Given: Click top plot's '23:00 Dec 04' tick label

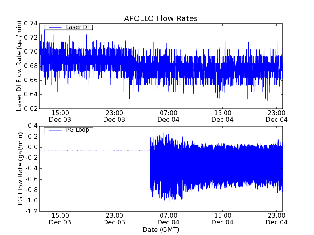Looking at the screenshot, I should tap(277, 116).
